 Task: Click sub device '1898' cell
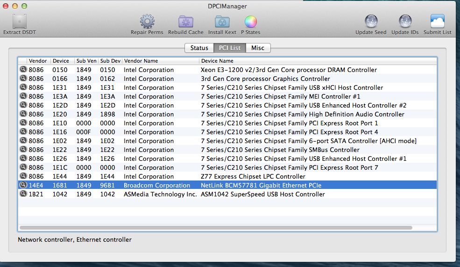coord(107,114)
